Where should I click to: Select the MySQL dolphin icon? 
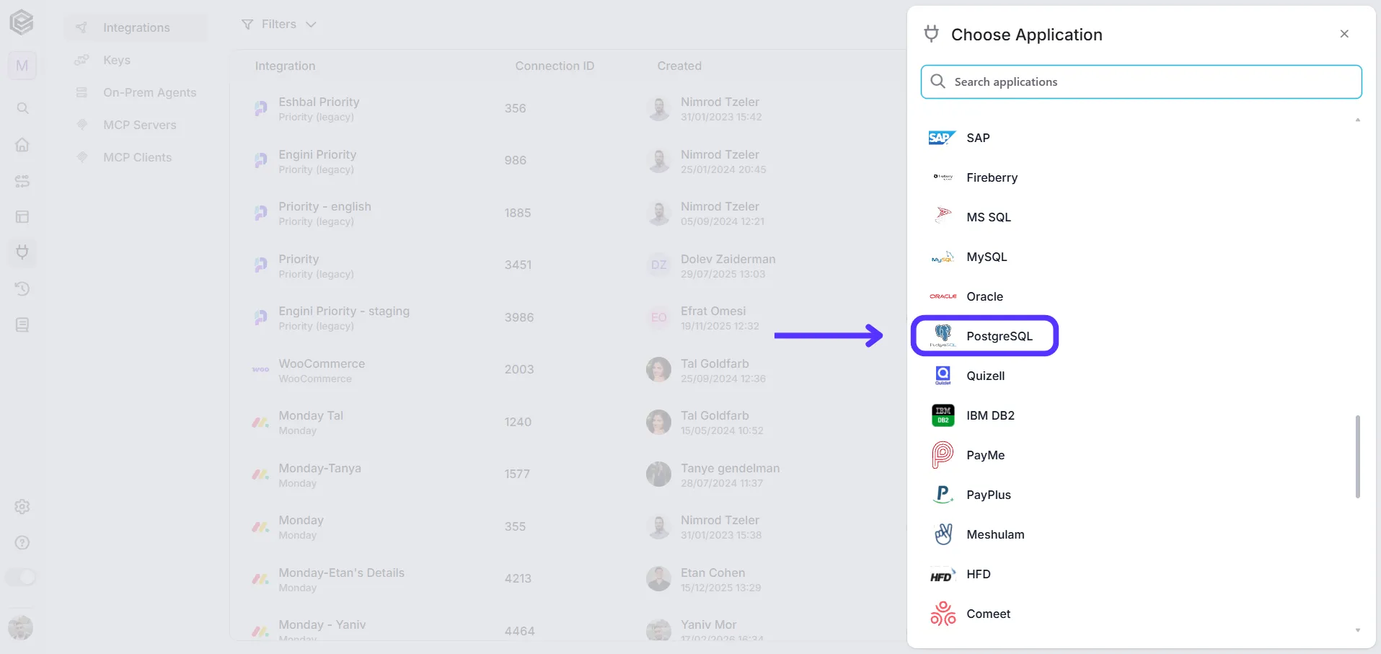point(943,257)
